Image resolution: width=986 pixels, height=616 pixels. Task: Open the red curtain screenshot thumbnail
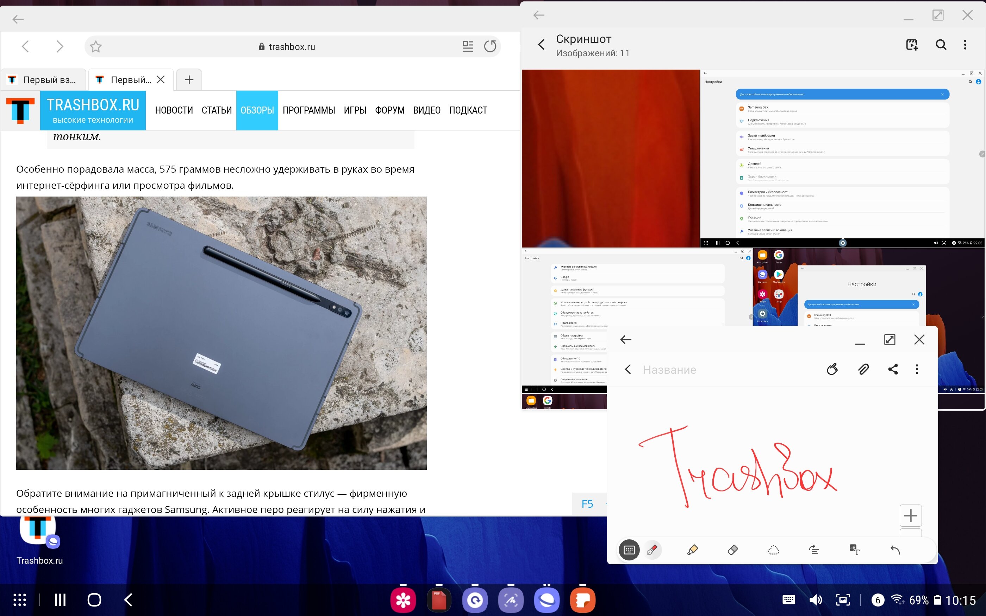point(611,159)
